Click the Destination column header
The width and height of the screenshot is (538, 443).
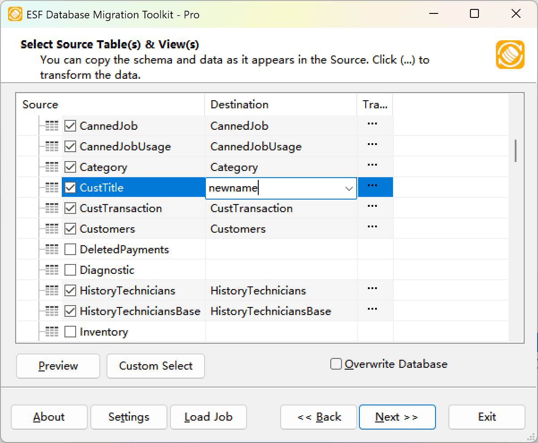tap(239, 105)
